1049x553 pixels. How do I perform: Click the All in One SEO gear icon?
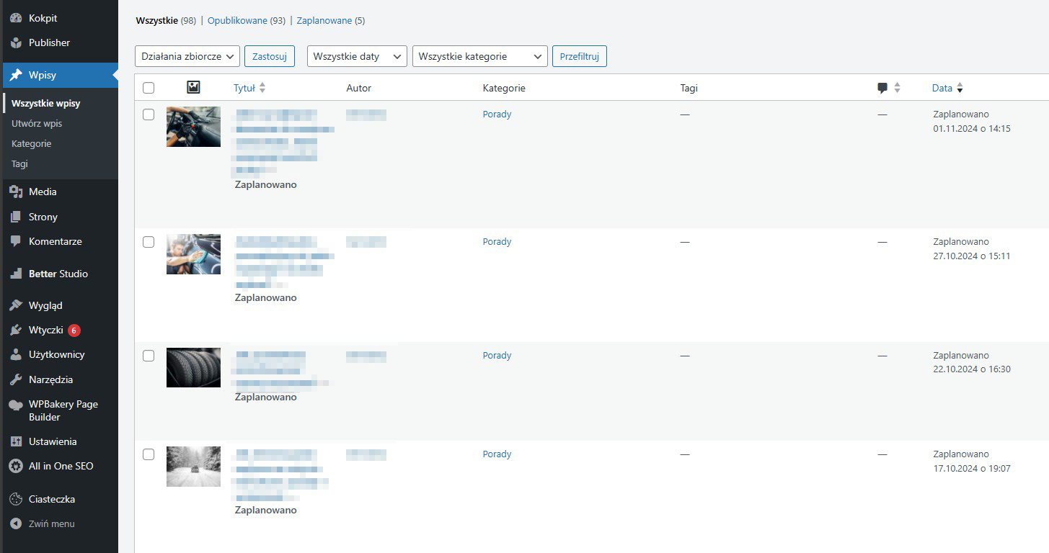click(x=16, y=466)
